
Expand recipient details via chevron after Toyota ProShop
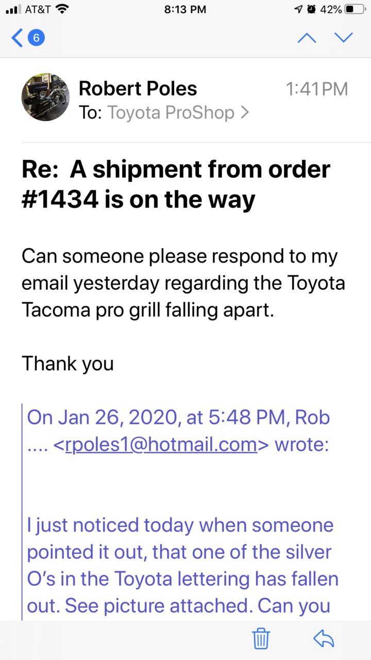pyautogui.click(x=244, y=112)
